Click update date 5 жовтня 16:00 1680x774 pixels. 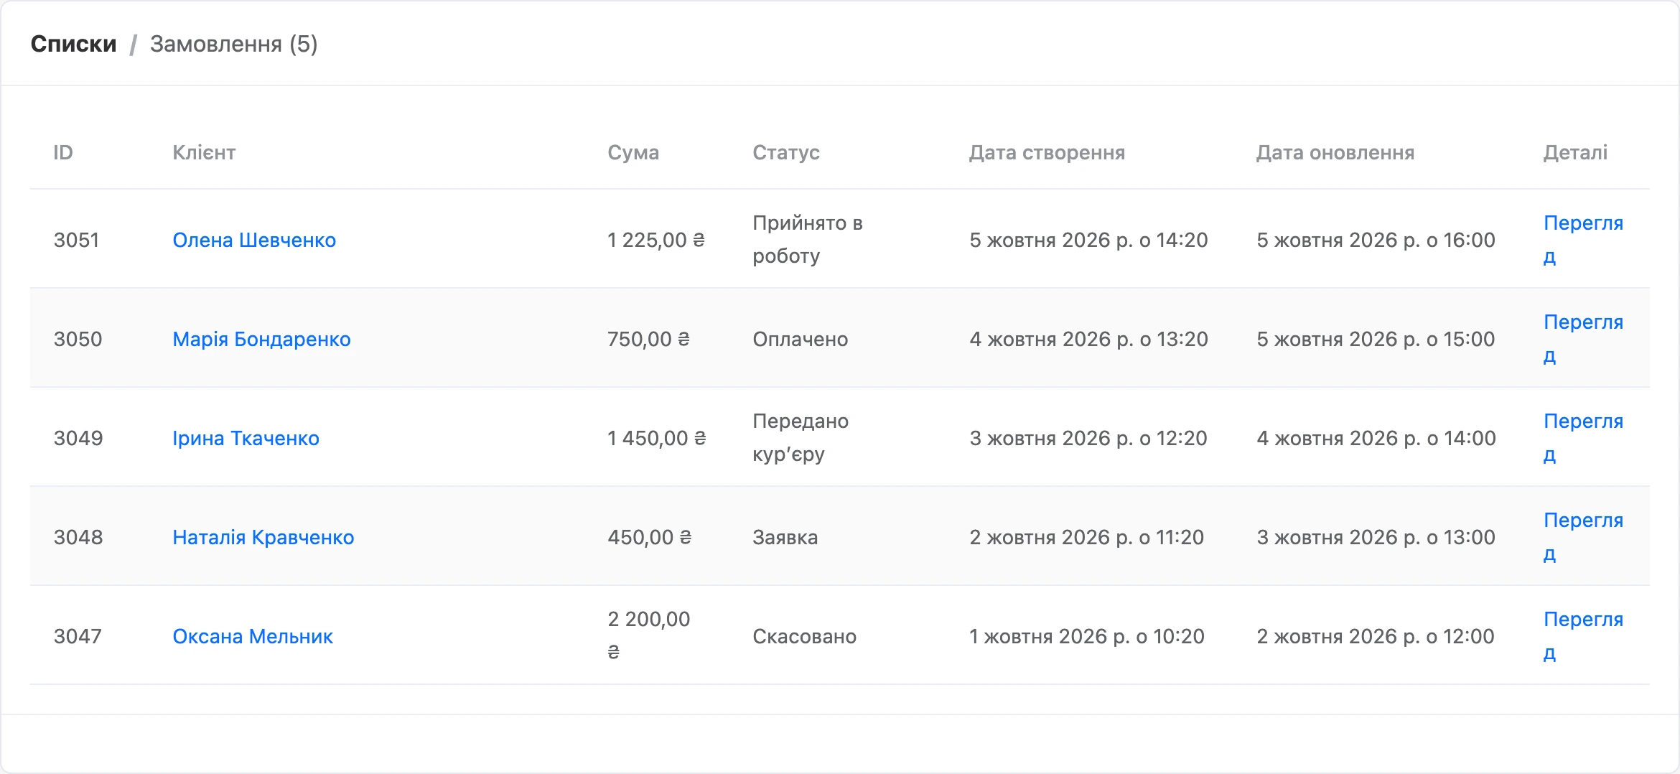point(1376,240)
